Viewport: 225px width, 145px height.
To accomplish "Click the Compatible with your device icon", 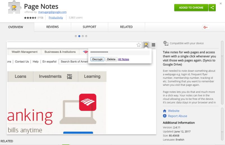I will pyautogui.click(x=166, y=43).
